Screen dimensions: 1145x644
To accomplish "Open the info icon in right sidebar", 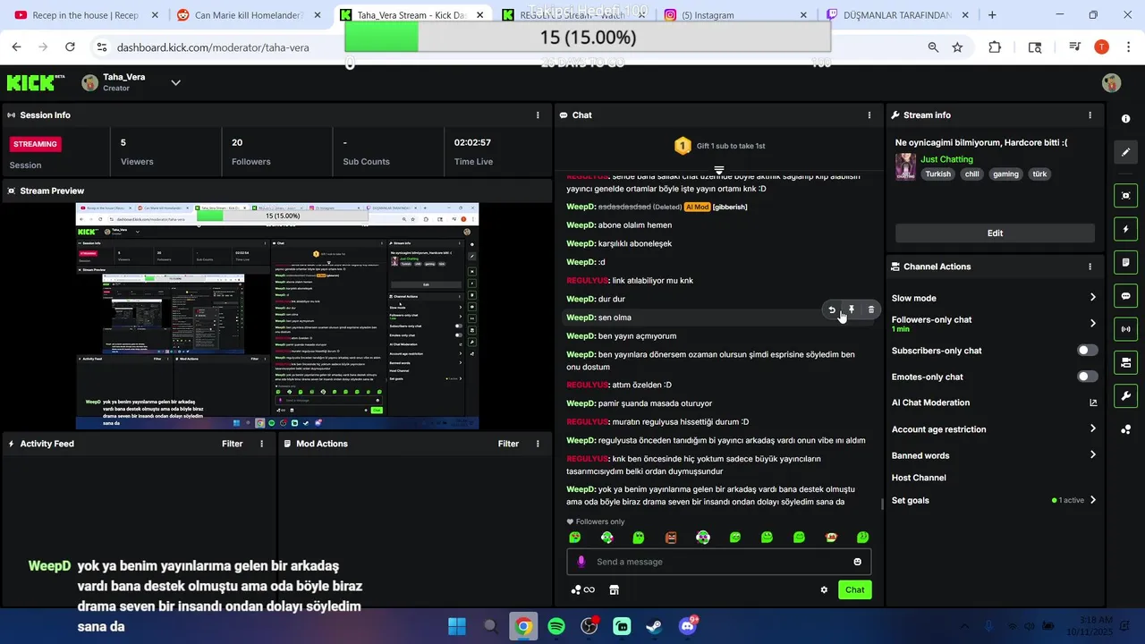I will click(1125, 118).
